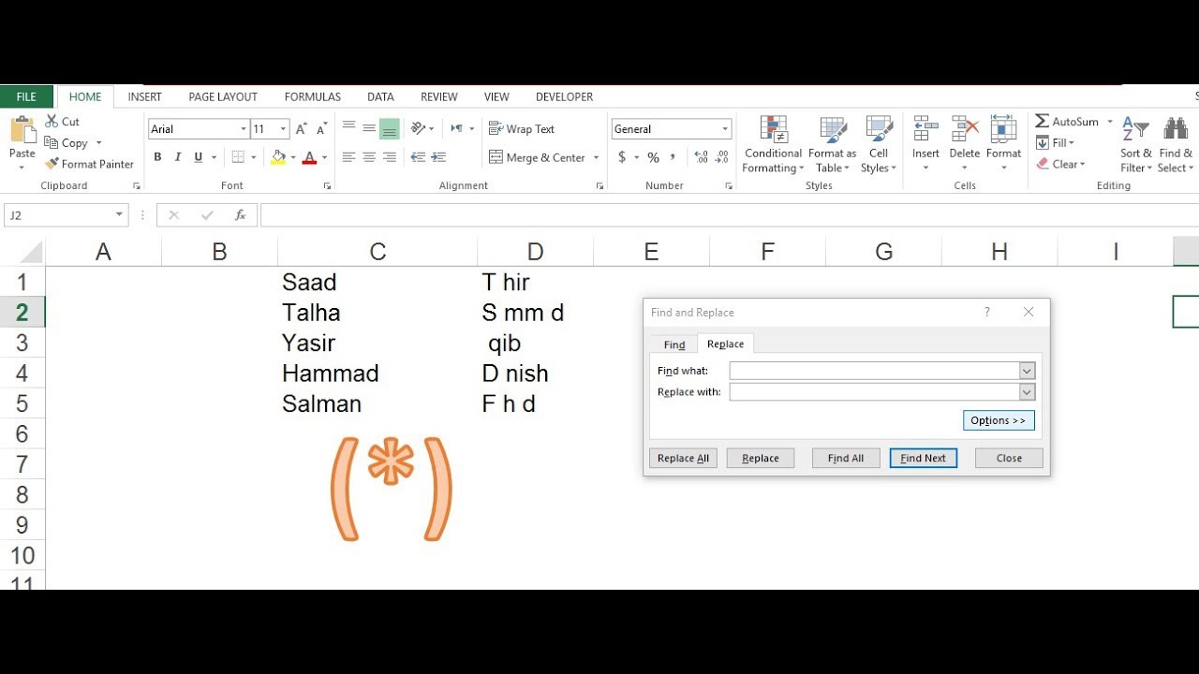Click the Insert Function fx icon

point(240,215)
